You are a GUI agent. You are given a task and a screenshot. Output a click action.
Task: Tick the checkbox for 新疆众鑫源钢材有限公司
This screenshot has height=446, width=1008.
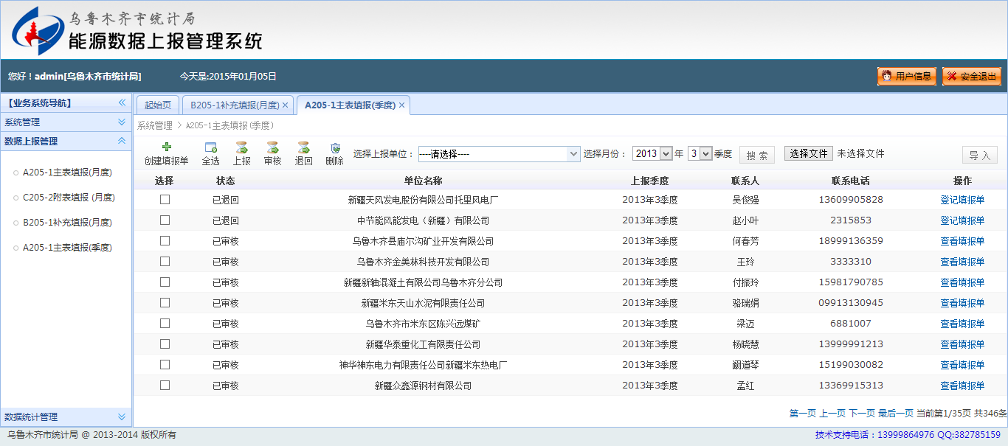pos(165,385)
